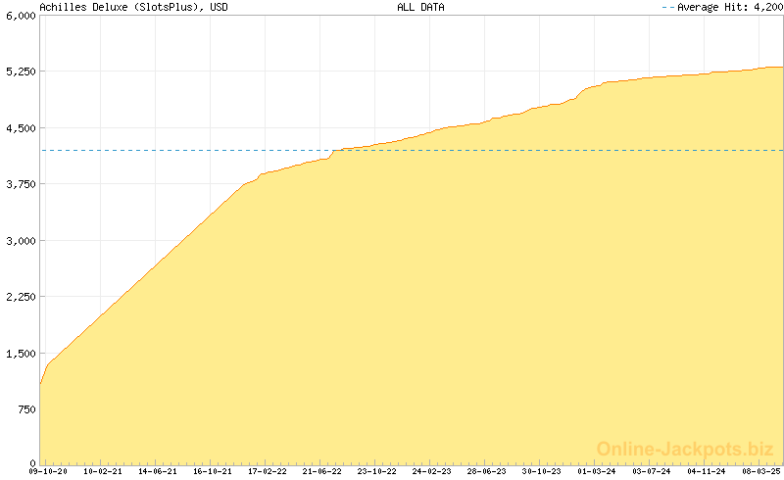The height and width of the screenshot is (480, 784).
Task: Select the 24-02-23 date label
Action: pyautogui.click(x=431, y=471)
